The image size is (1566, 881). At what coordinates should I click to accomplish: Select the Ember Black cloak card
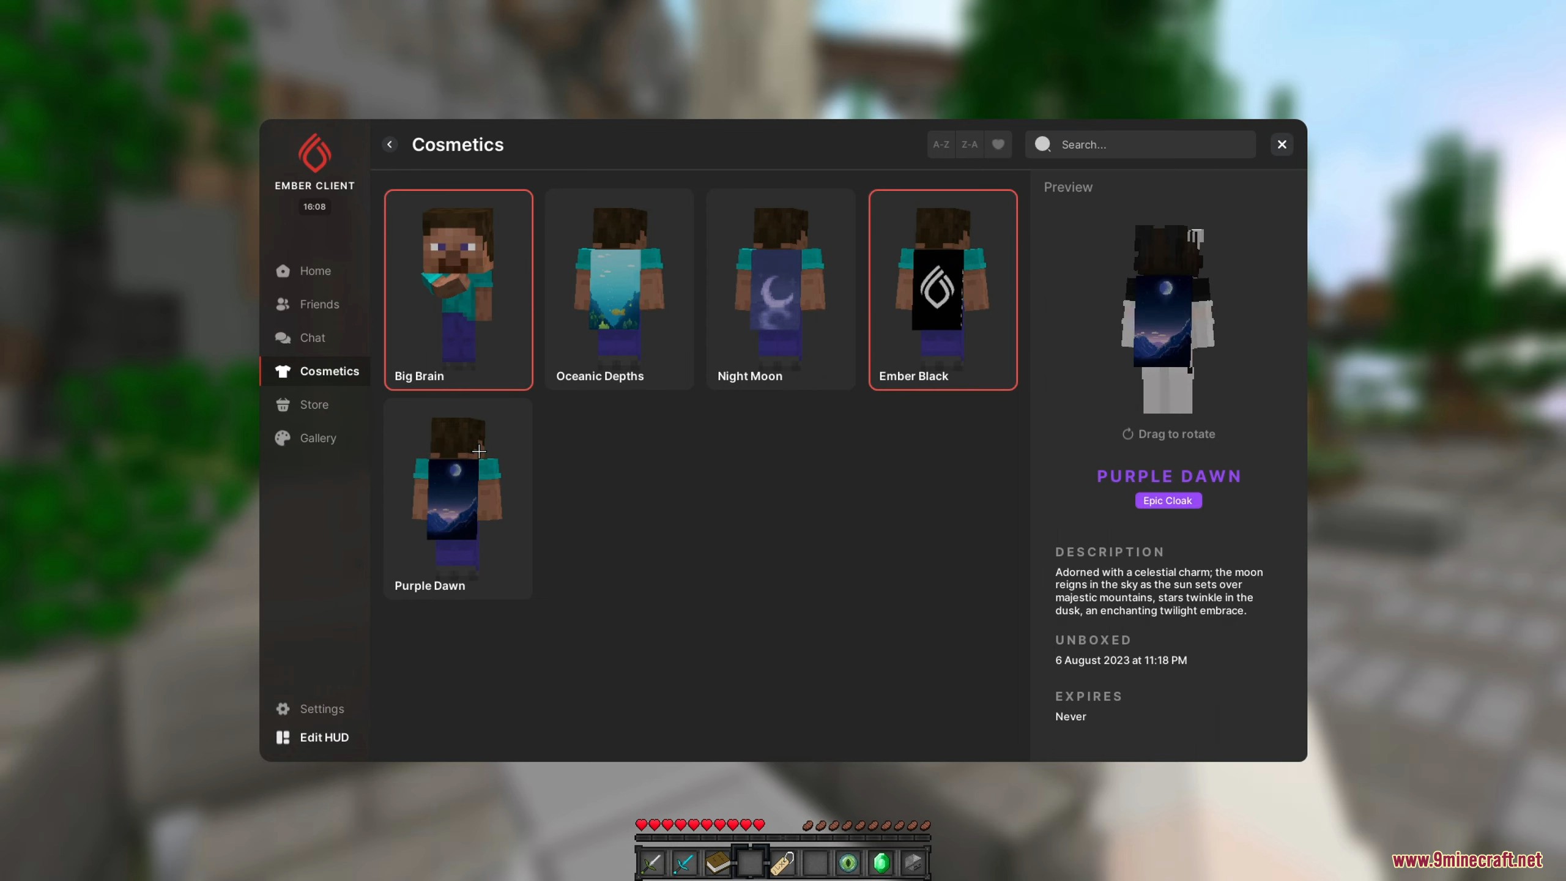click(x=943, y=290)
